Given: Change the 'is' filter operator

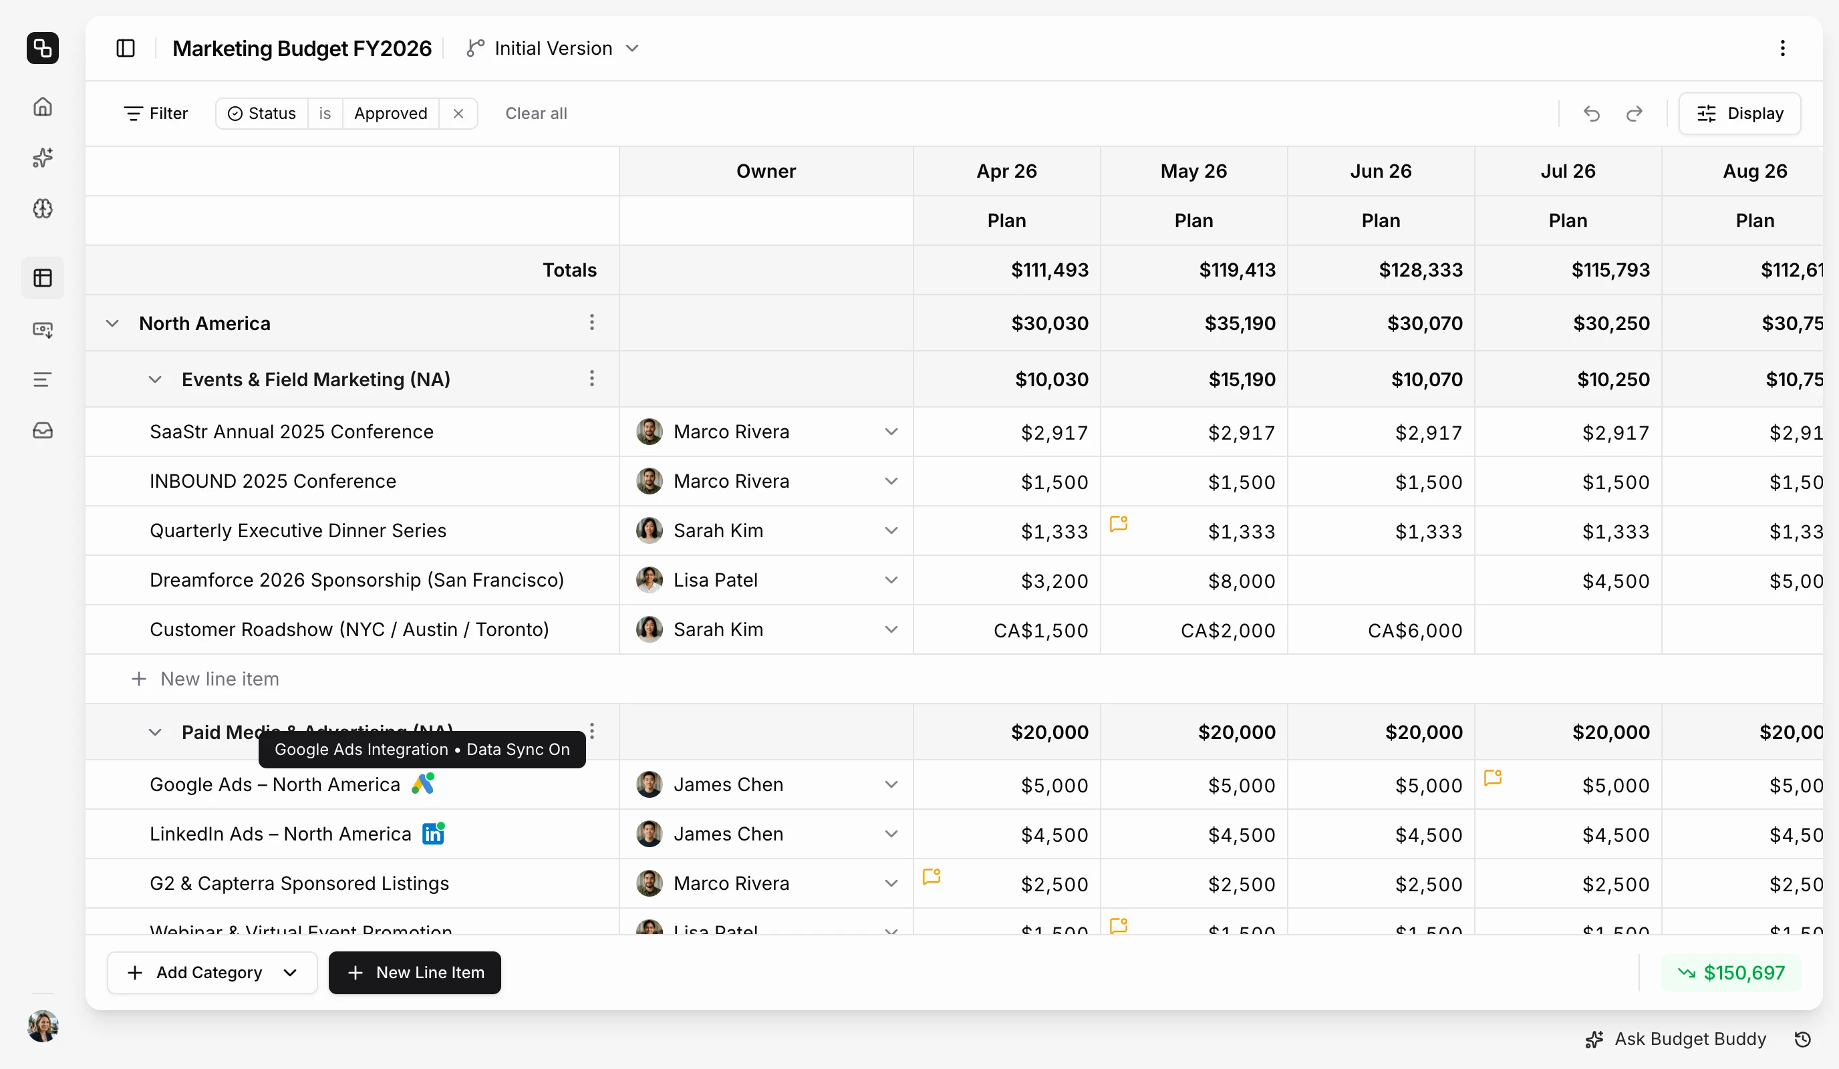Looking at the screenshot, I should point(325,114).
